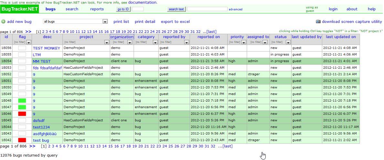Toggle flag on bug 18052
Image resolution: width=384 pixels, height=160 pixels.
pos(22,74)
